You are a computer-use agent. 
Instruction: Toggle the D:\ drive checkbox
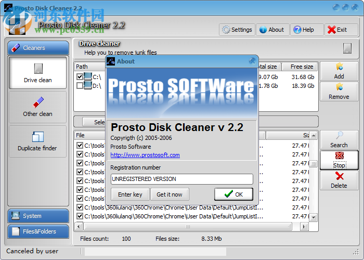80,85
